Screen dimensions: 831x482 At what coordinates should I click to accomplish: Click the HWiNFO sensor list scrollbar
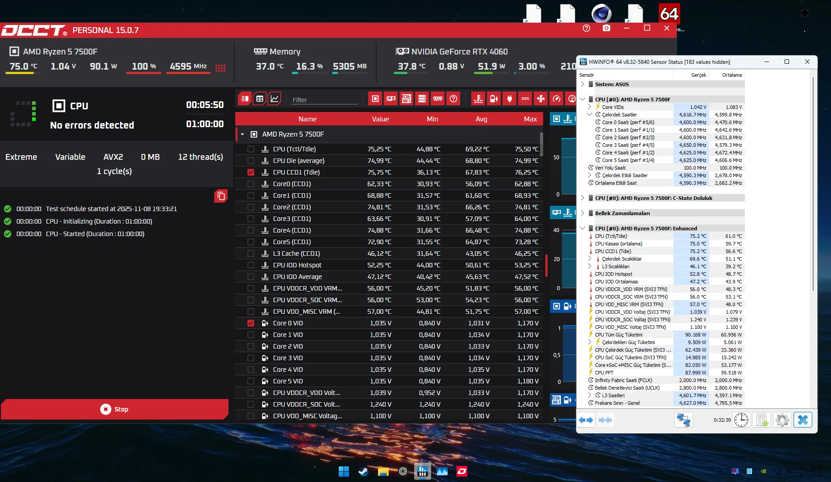pos(813,183)
